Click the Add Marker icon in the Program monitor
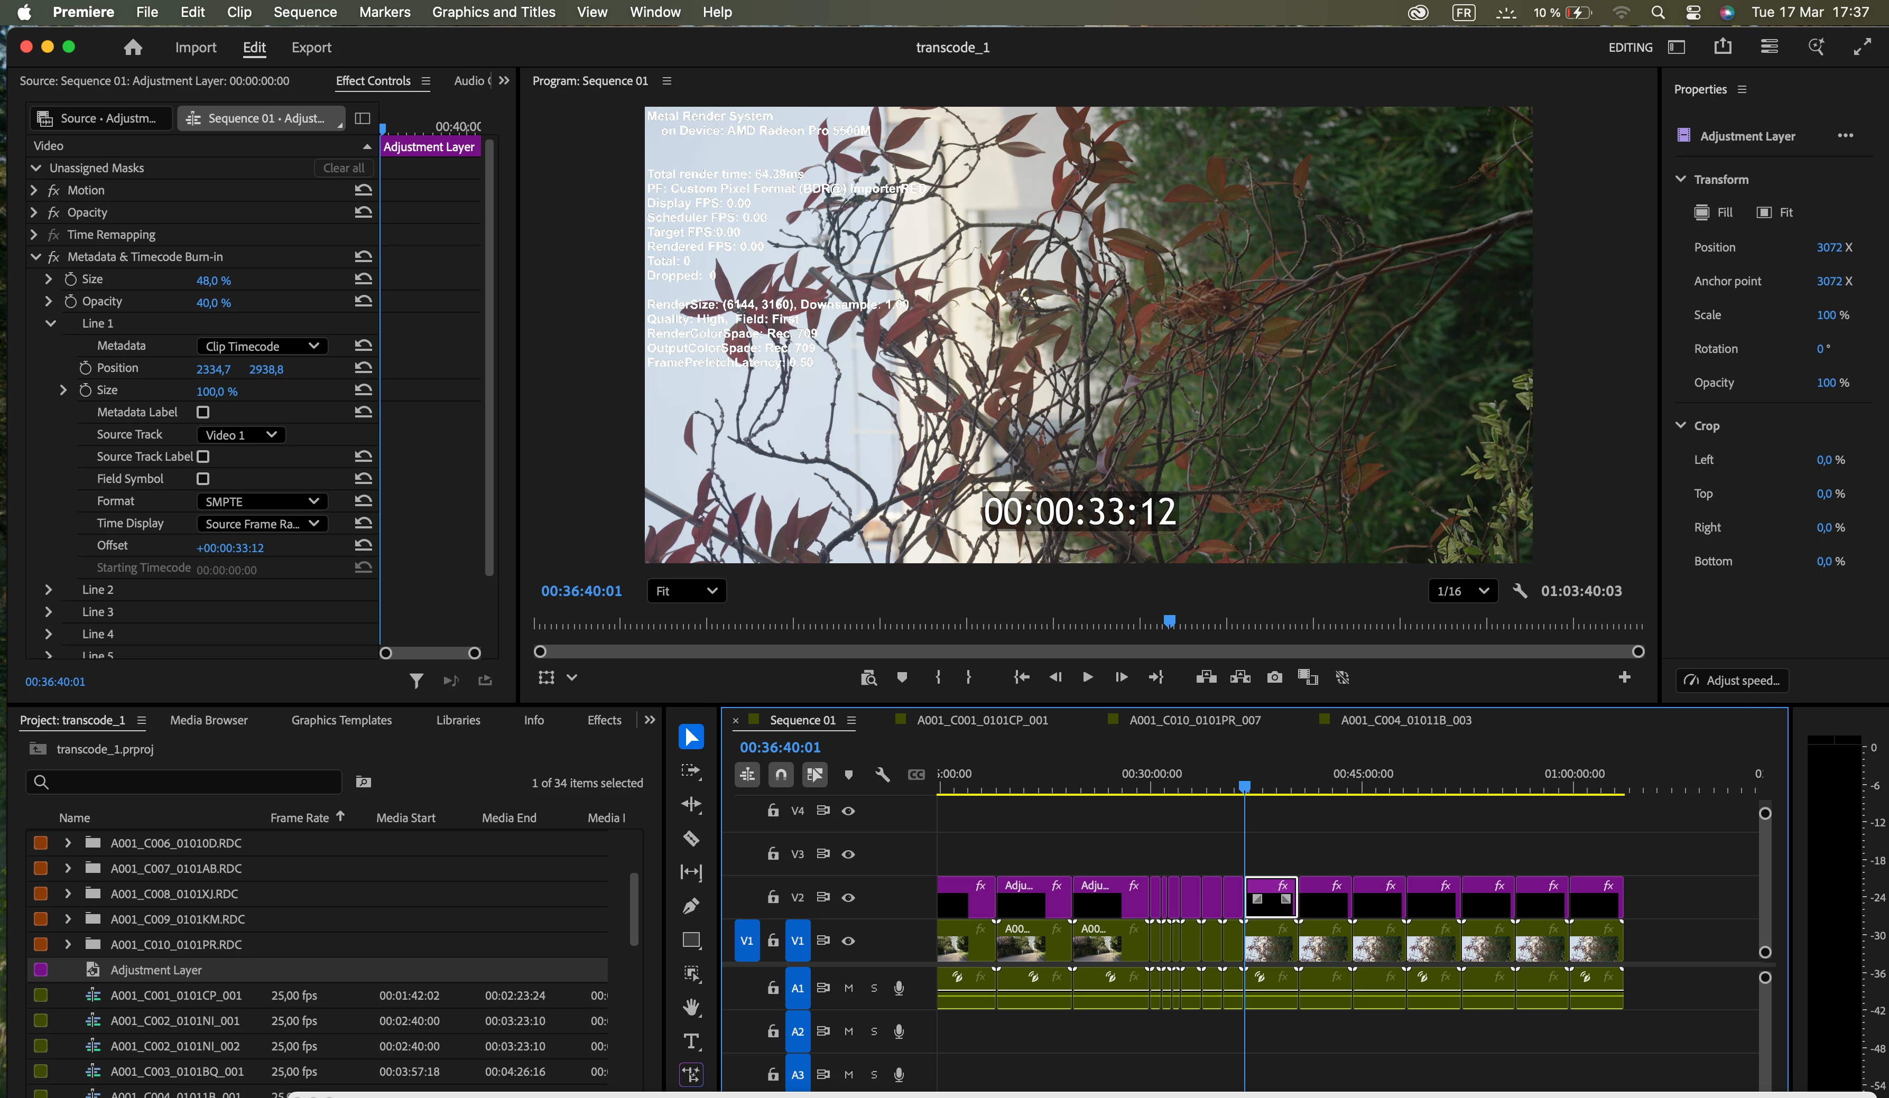Viewport: 1889px width, 1098px height. (902, 677)
